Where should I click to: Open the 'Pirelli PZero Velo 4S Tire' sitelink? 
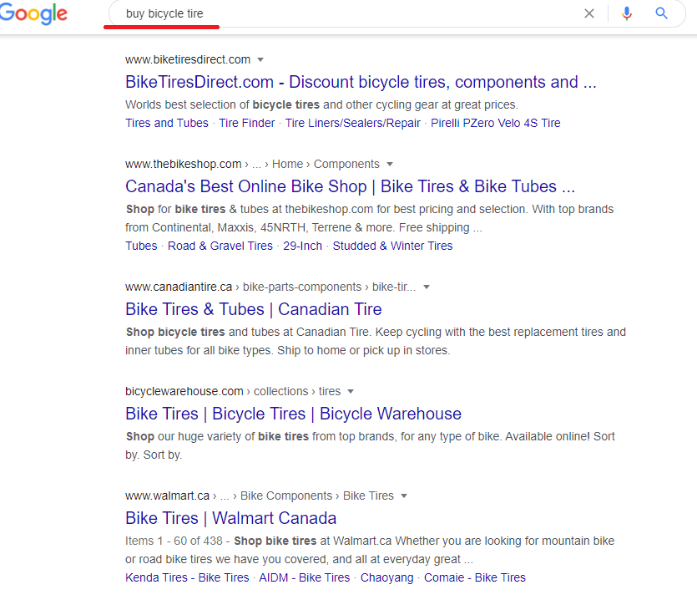[x=496, y=123]
